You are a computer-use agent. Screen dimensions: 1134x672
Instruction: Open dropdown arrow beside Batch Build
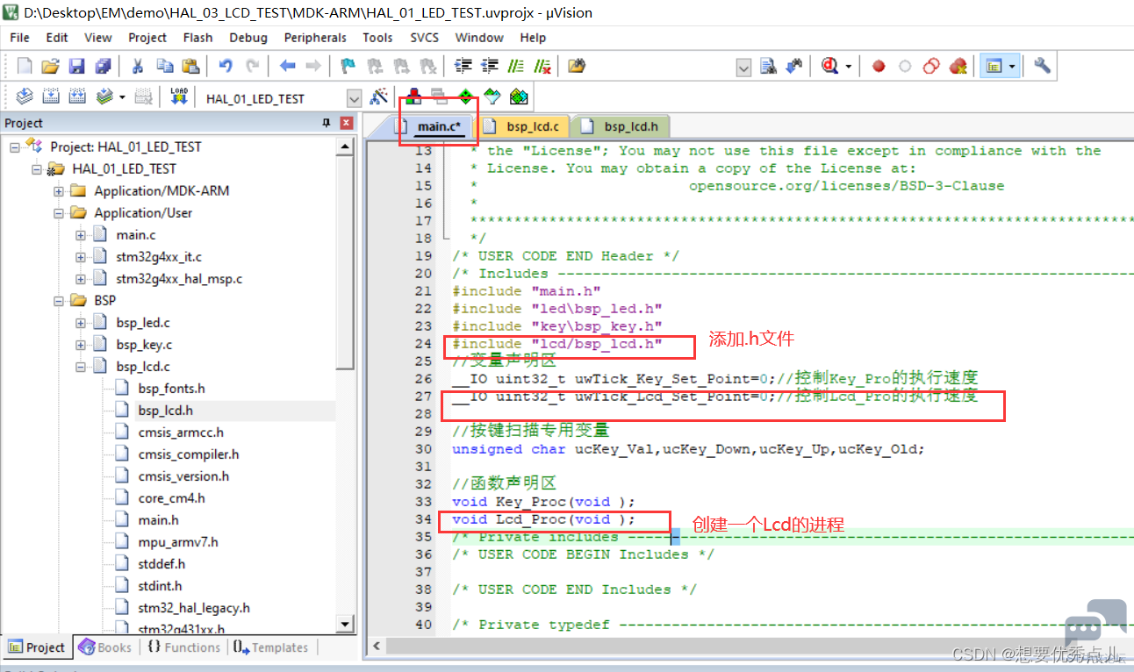[122, 97]
